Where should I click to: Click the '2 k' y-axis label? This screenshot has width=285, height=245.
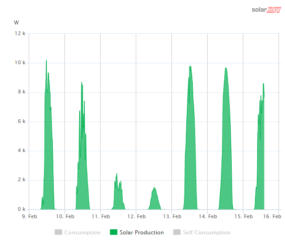click(x=22, y=180)
